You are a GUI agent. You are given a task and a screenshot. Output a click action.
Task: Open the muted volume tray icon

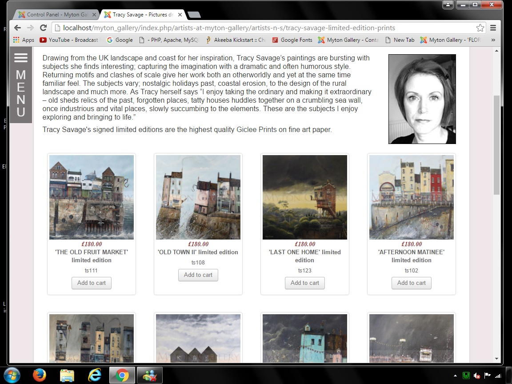tap(477, 376)
